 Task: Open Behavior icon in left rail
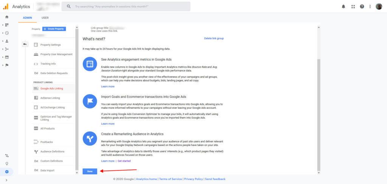coord(7,57)
